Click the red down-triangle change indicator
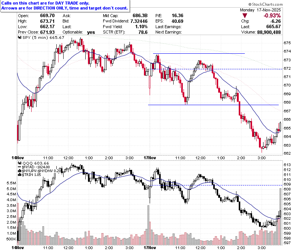Screen dimensions: 297x251 (x=245, y=16)
